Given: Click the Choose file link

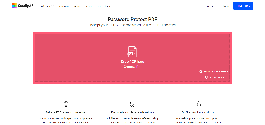Looking at the screenshot, I should click(x=132, y=67).
